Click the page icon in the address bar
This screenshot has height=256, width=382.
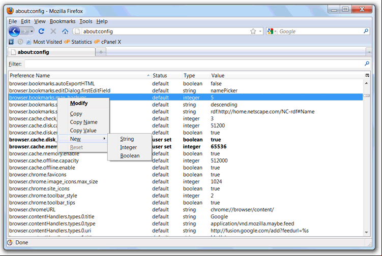pyautogui.click(x=77, y=31)
